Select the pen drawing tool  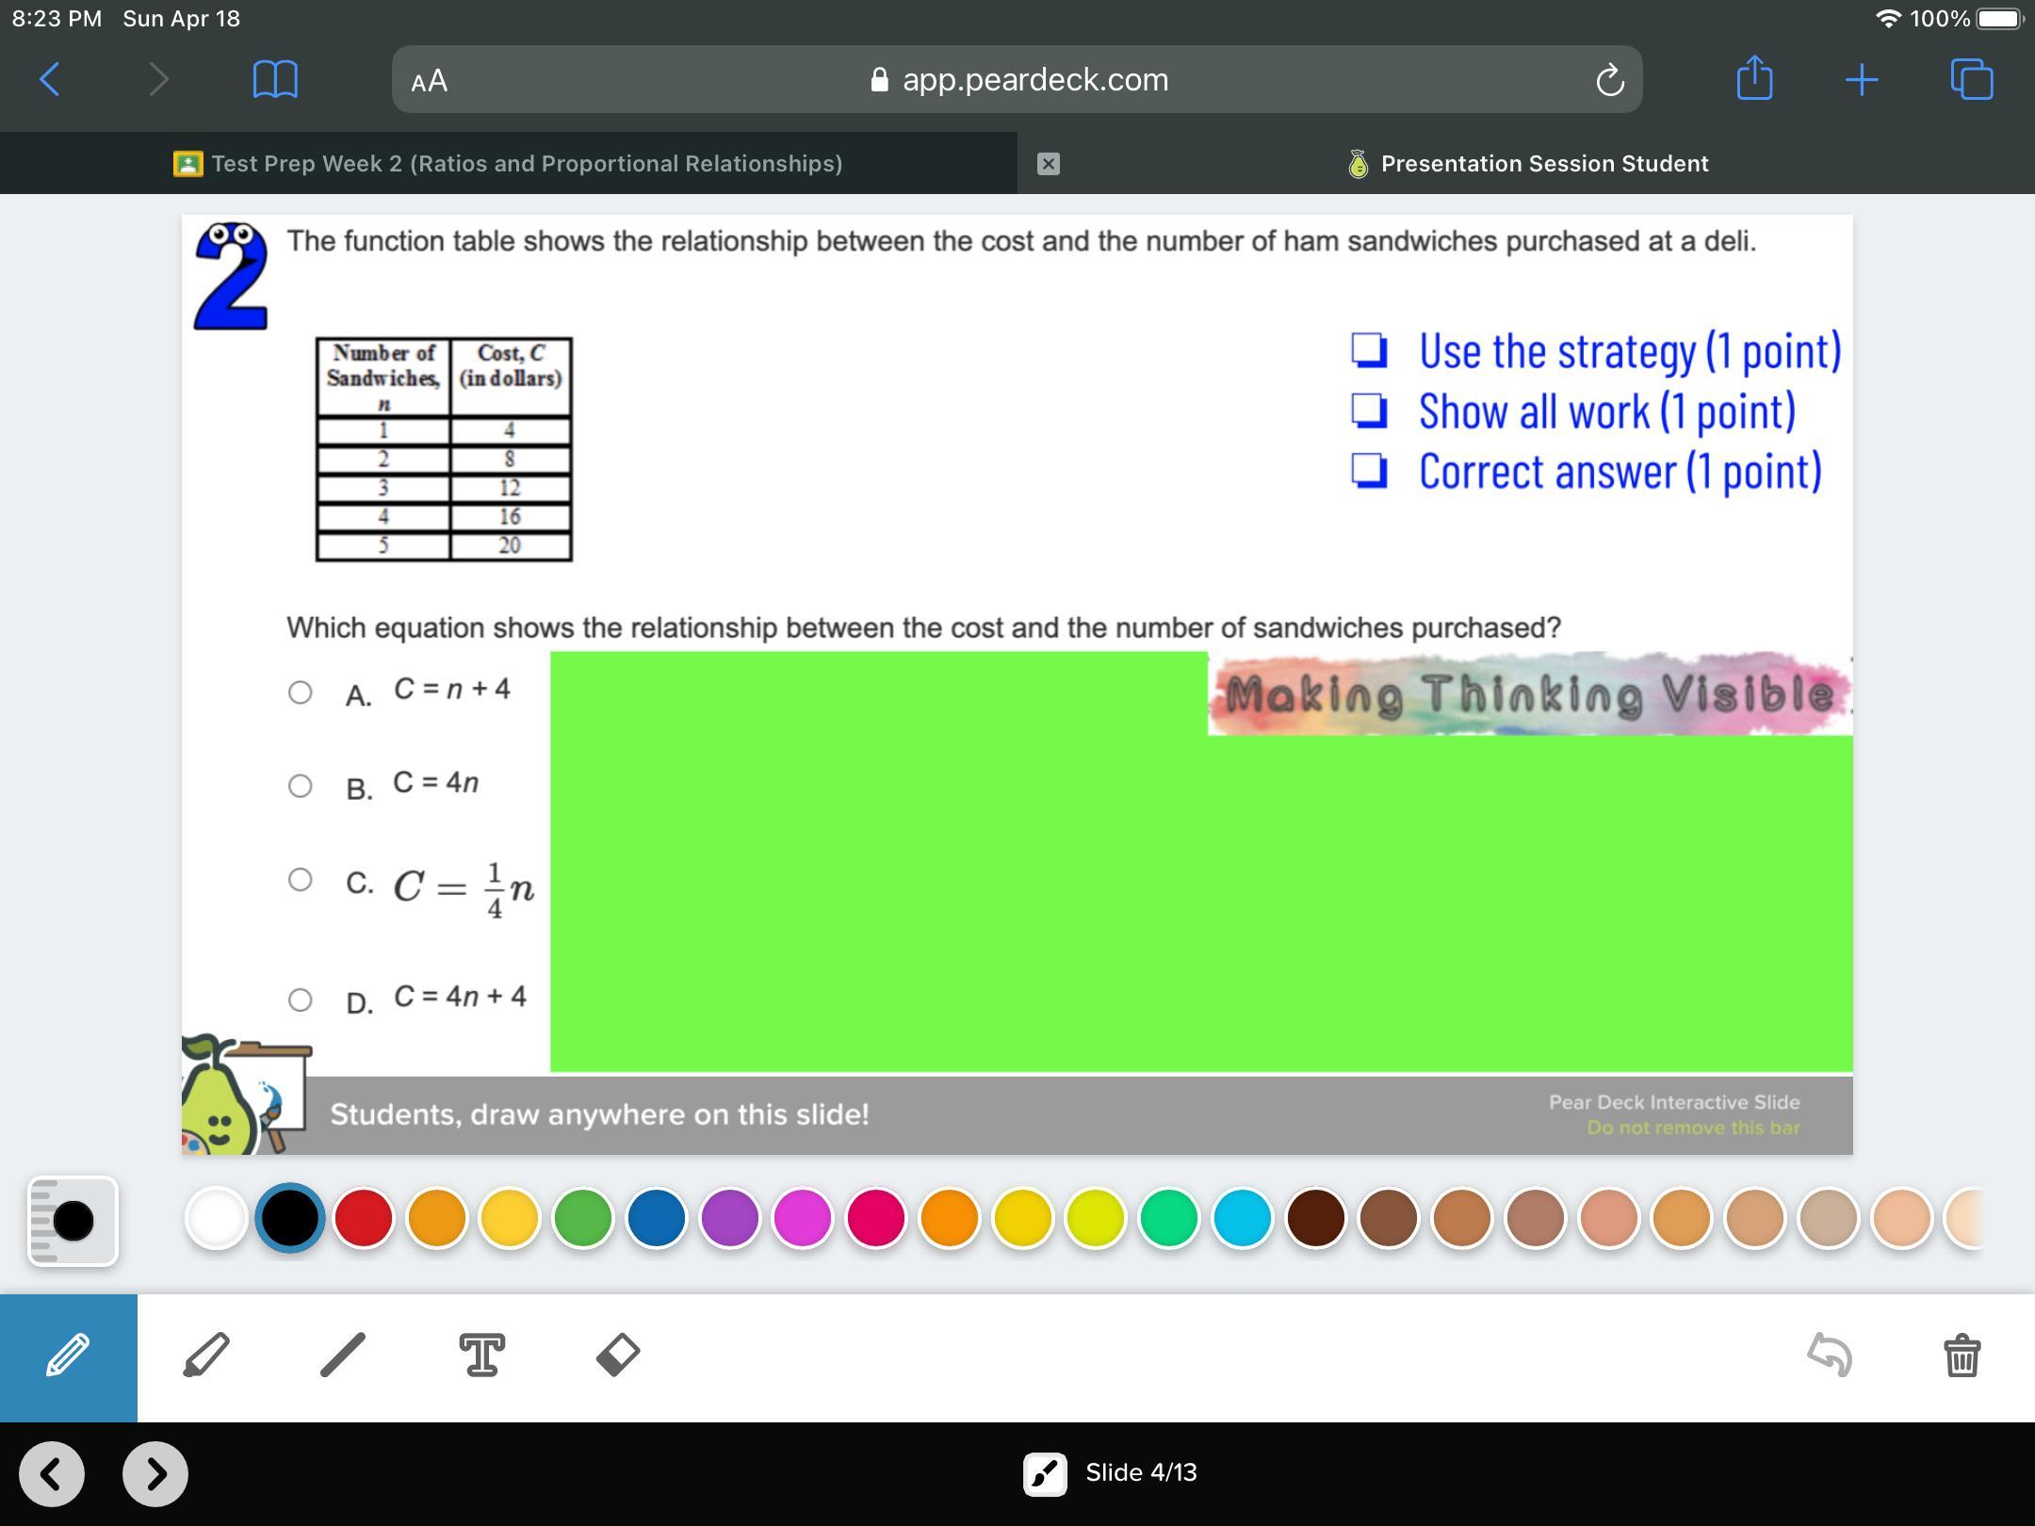click(68, 1356)
